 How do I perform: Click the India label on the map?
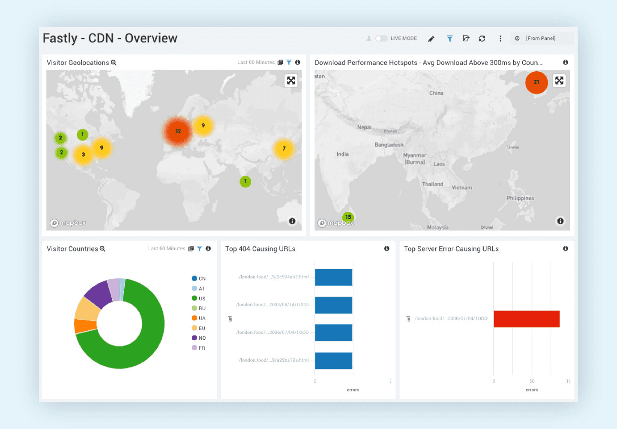pos(342,154)
